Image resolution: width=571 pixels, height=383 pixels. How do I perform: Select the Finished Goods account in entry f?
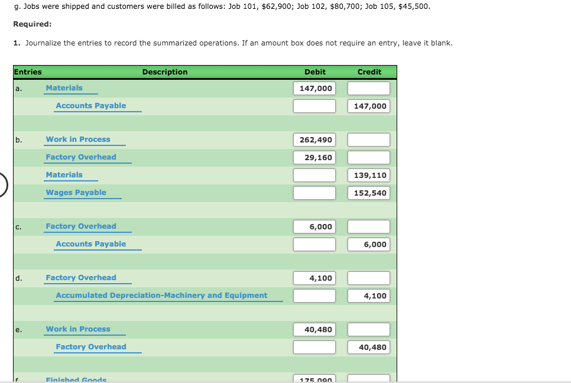pos(76,379)
